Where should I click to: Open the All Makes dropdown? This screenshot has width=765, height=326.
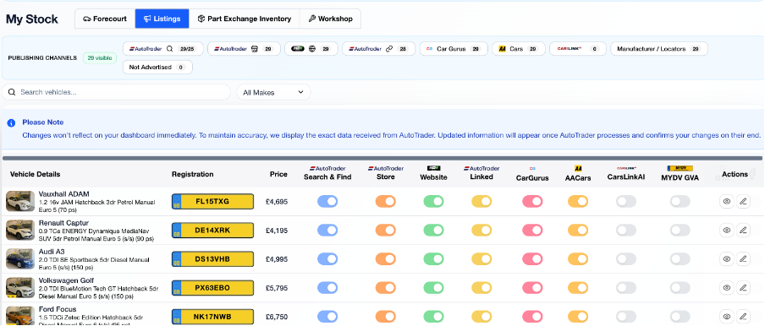pyautogui.click(x=273, y=92)
